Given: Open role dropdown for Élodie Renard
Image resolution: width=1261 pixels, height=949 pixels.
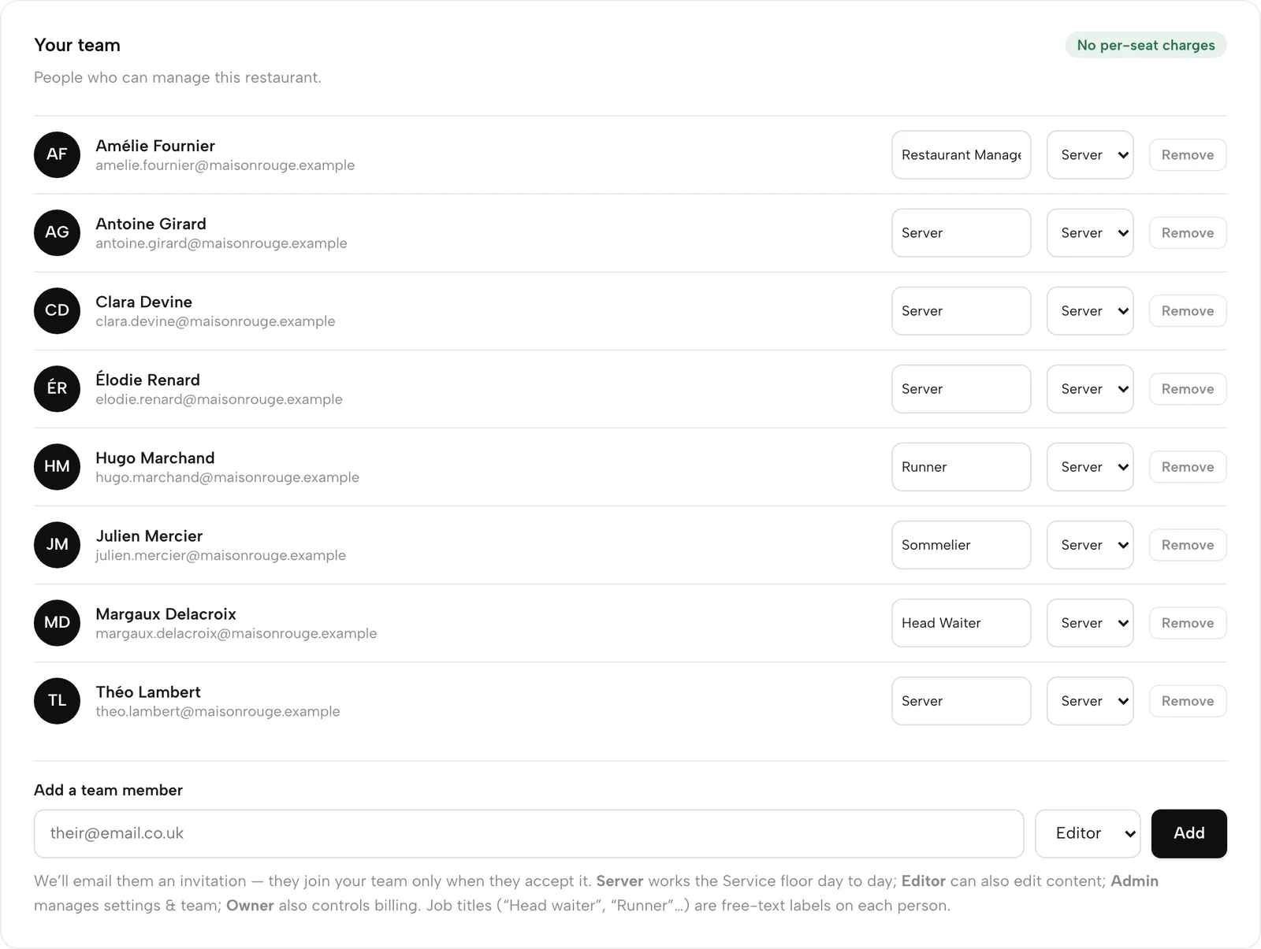Looking at the screenshot, I should 1090,388.
